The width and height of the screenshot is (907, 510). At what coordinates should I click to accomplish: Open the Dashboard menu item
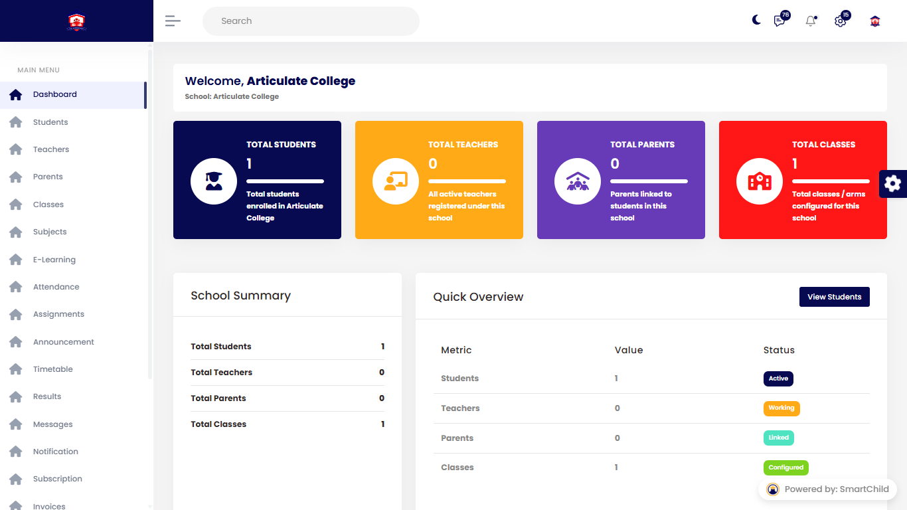[x=73, y=95]
